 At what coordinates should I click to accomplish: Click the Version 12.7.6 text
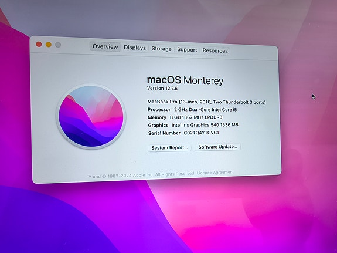pyautogui.click(x=162, y=88)
